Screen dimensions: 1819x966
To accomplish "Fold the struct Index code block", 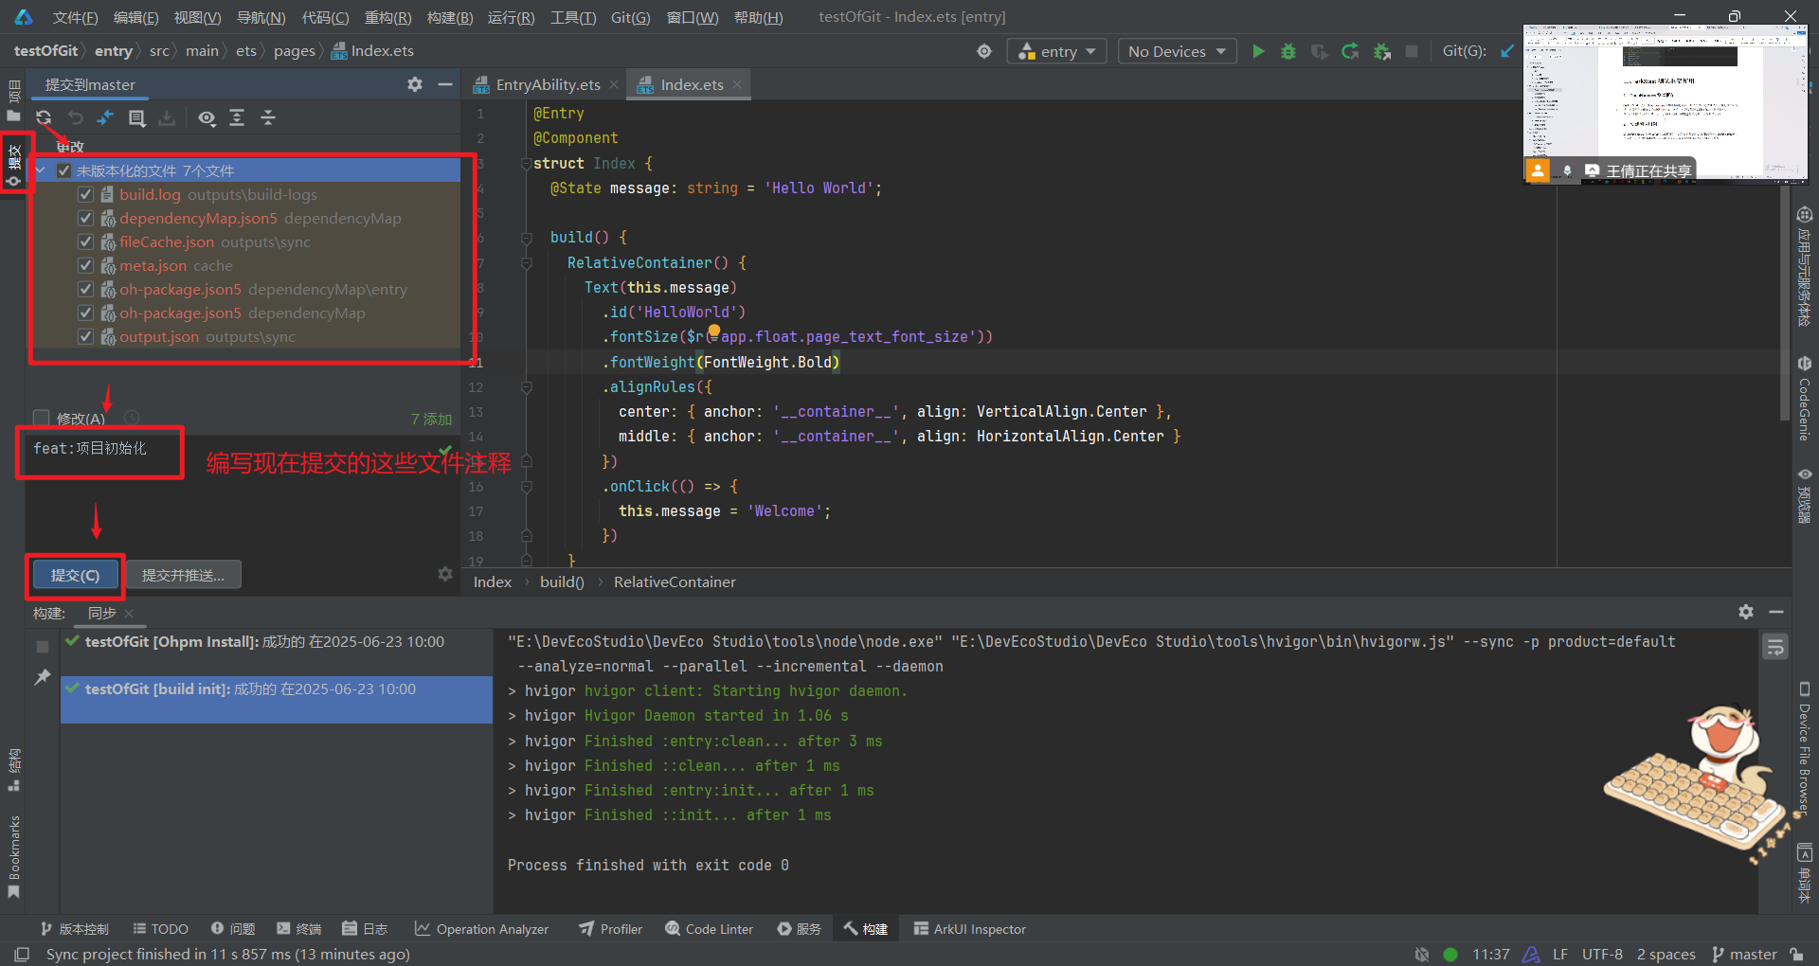I will [526, 163].
